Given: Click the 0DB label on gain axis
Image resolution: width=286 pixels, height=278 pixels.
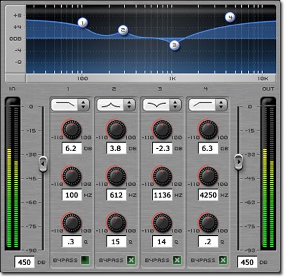Looking at the screenshot, I should [x=15, y=39].
